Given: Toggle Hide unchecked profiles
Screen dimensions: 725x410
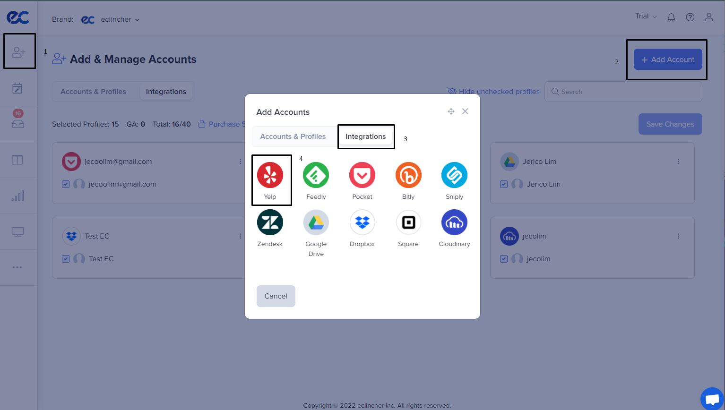Looking at the screenshot, I should [493, 92].
